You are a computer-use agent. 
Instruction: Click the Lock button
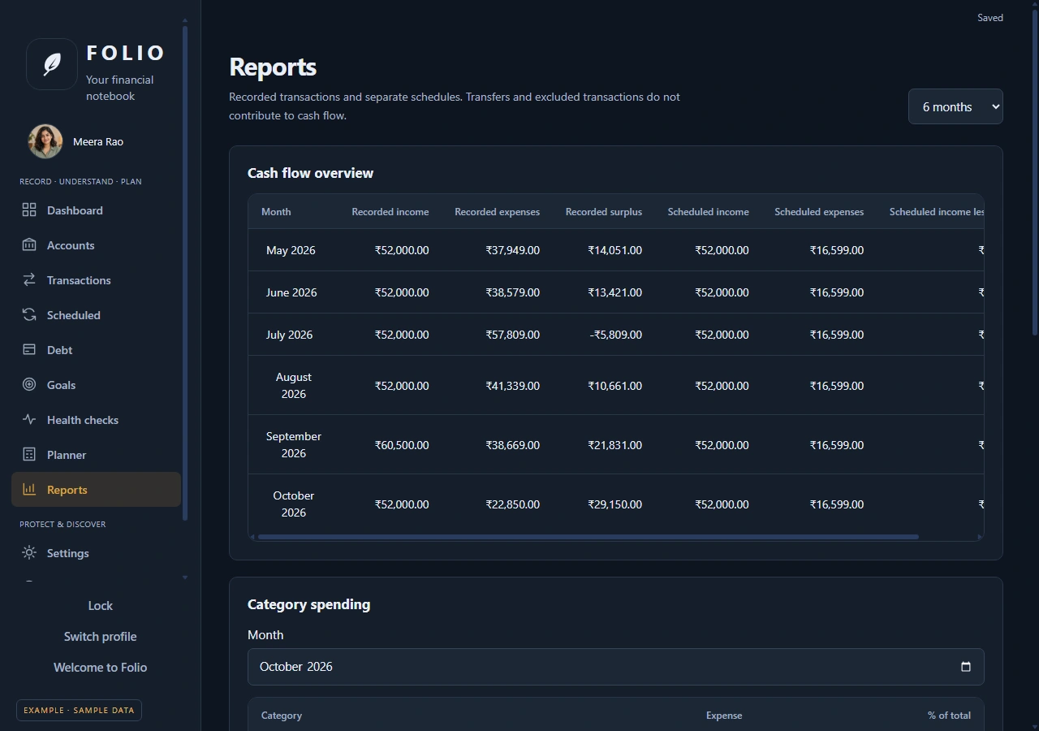coord(100,606)
